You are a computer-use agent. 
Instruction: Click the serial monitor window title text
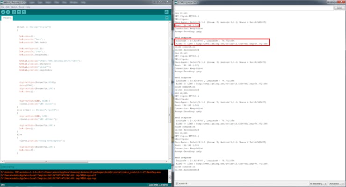pyautogui.click(x=188, y=2)
